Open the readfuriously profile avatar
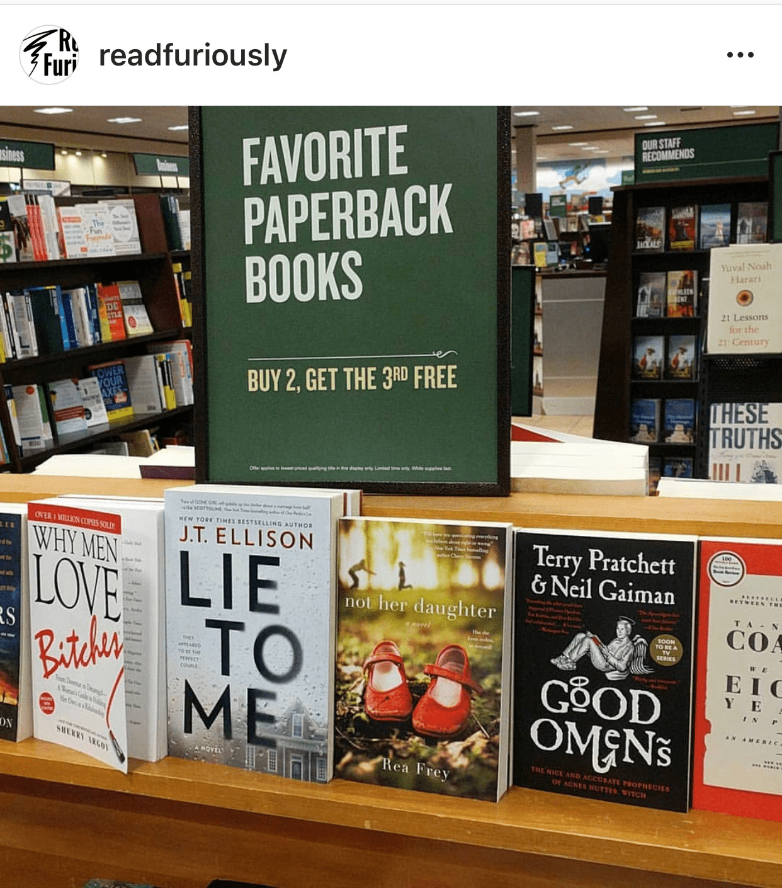This screenshot has height=888, width=782. coord(49,55)
